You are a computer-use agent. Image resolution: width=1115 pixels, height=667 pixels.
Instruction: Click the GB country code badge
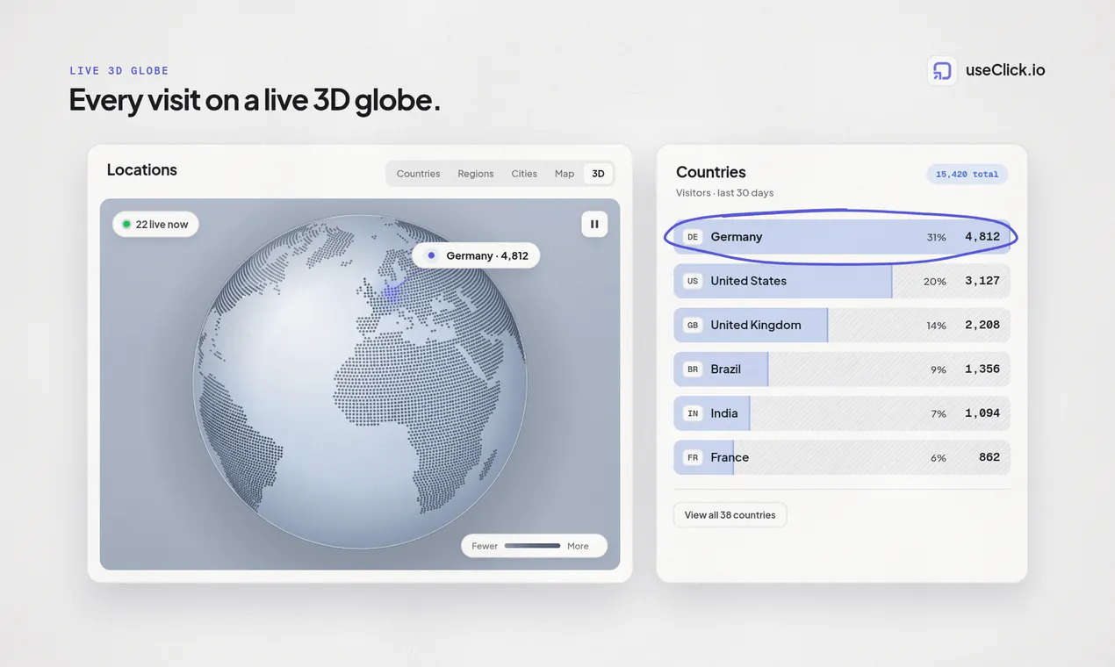pyautogui.click(x=693, y=325)
